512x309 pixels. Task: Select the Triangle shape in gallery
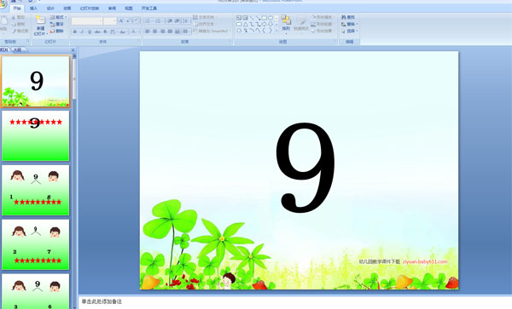tap(245, 24)
